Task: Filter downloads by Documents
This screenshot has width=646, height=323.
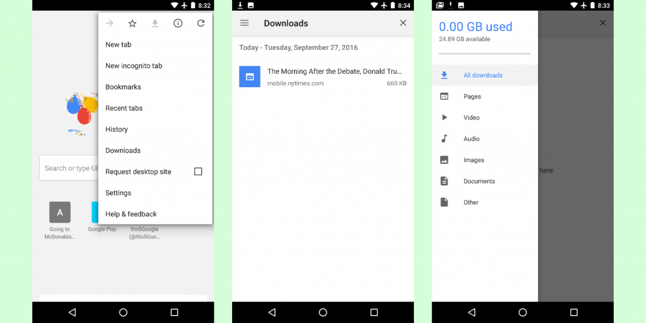Action: point(479,181)
